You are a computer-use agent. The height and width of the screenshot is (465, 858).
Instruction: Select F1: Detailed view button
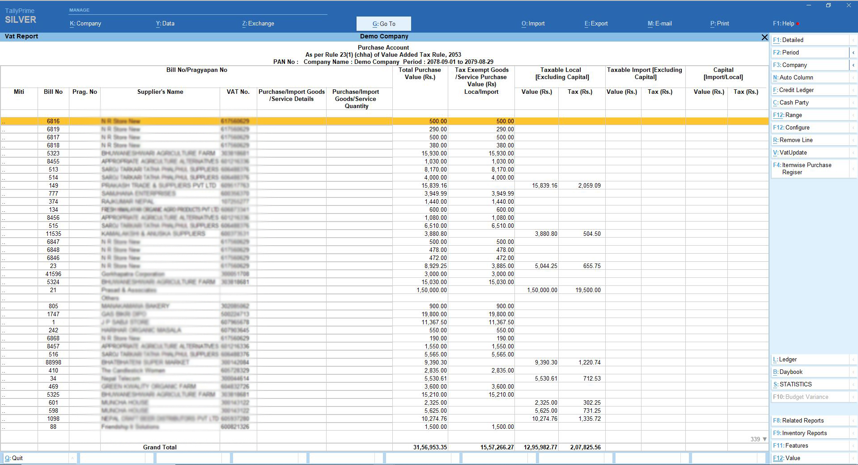[810, 40]
